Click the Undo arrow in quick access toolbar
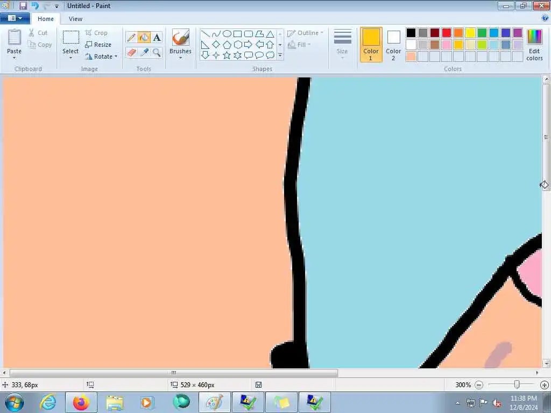The image size is (551, 413). 35,5
